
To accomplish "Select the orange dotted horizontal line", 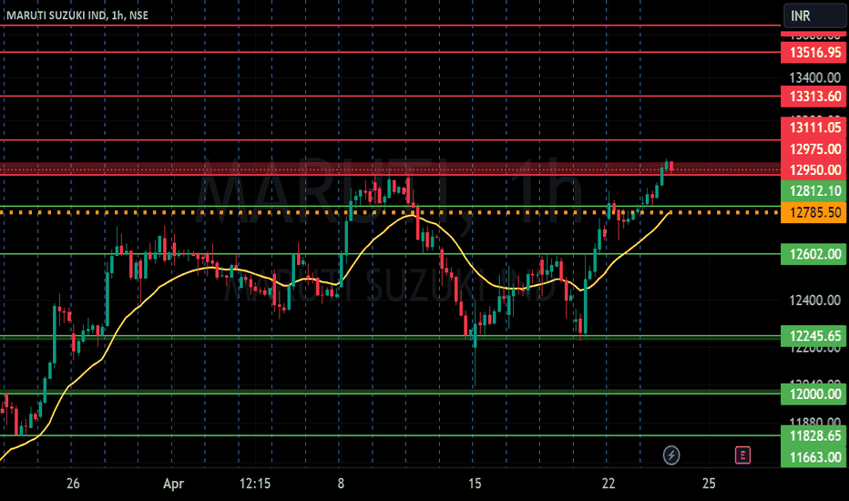I will coord(390,212).
